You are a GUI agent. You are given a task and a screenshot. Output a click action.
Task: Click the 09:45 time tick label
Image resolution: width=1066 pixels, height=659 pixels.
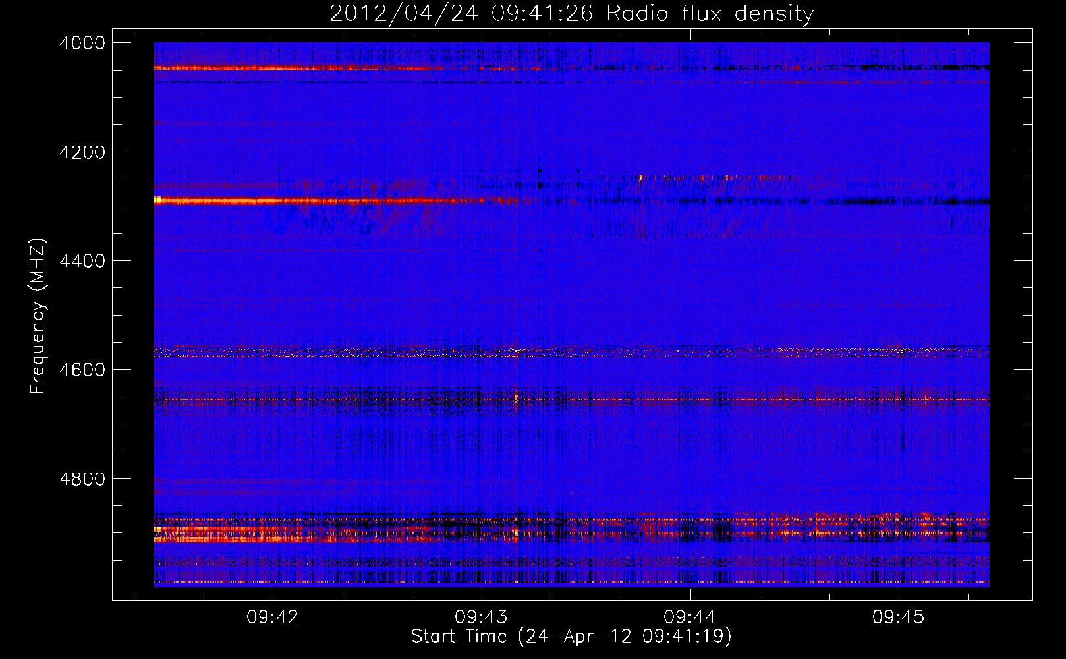(x=899, y=617)
